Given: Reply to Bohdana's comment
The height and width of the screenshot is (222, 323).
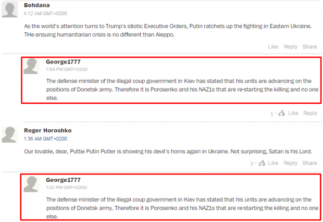Looking at the screenshot, I should [291, 47].
